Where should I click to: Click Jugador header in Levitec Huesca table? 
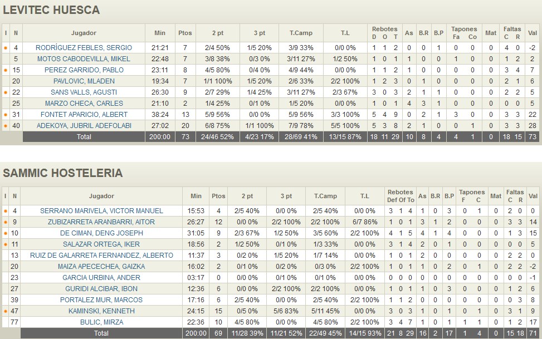tap(84, 33)
